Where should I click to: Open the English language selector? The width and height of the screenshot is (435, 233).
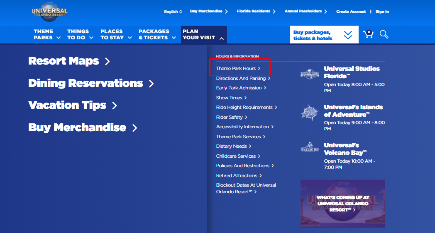pos(173,12)
